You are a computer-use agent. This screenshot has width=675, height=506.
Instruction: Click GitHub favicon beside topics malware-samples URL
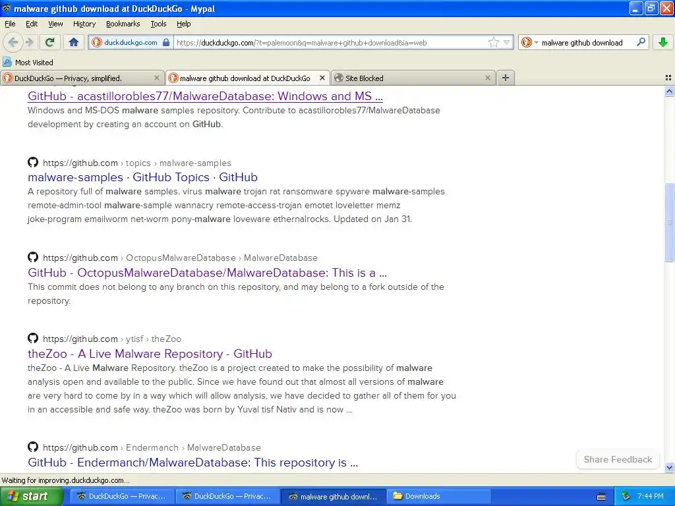tap(33, 162)
